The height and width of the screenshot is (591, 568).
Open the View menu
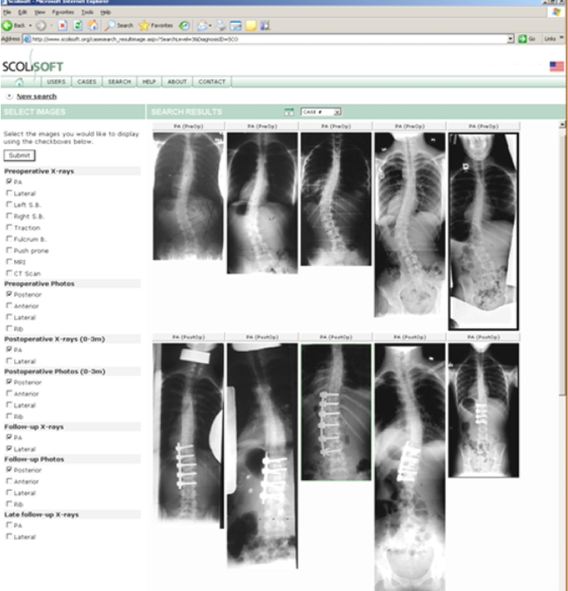(39, 12)
